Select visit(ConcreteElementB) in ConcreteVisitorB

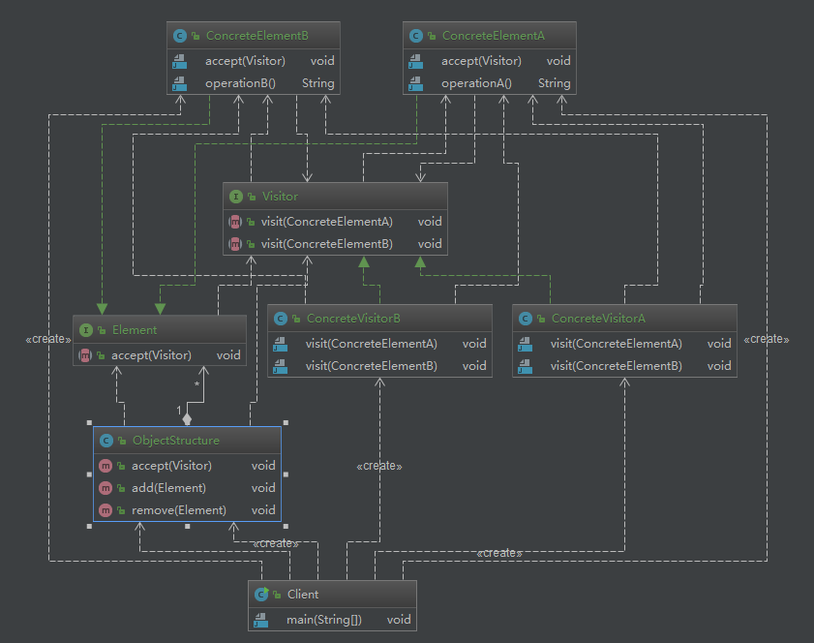(x=372, y=366)
